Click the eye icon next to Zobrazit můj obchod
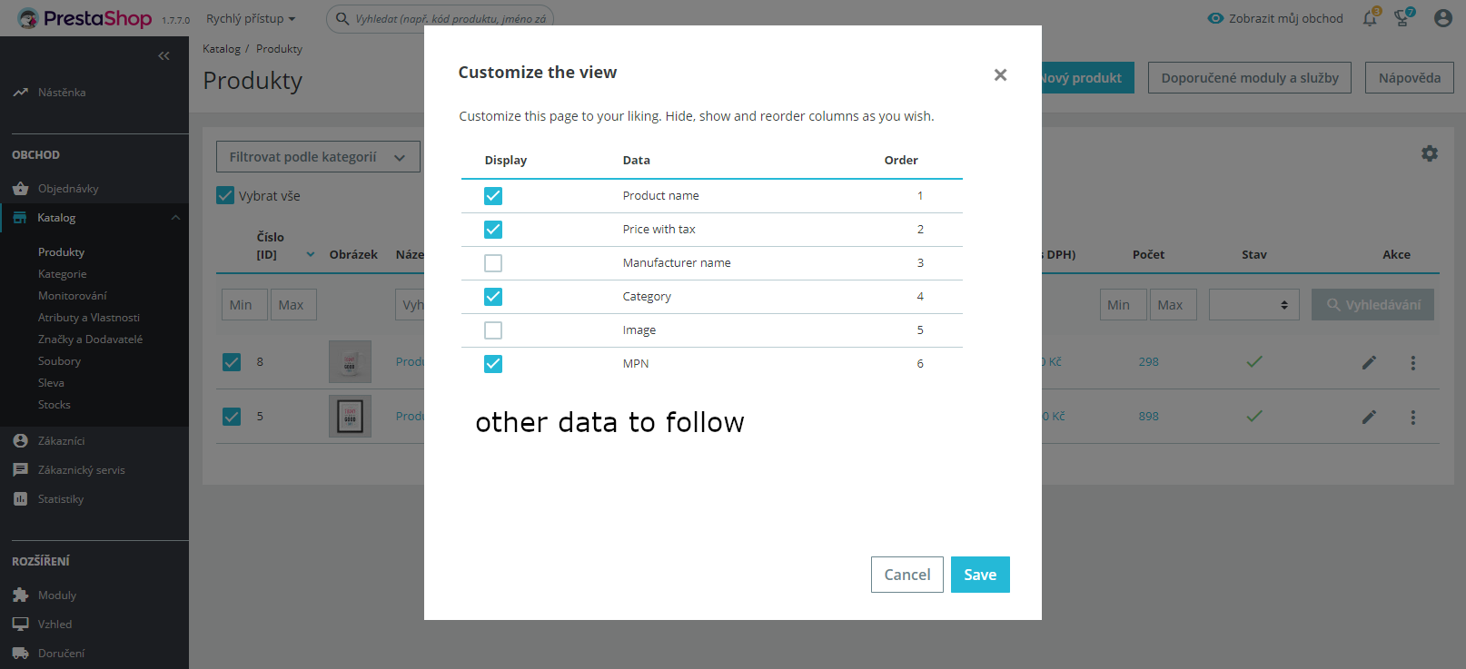 point(1215,18)
